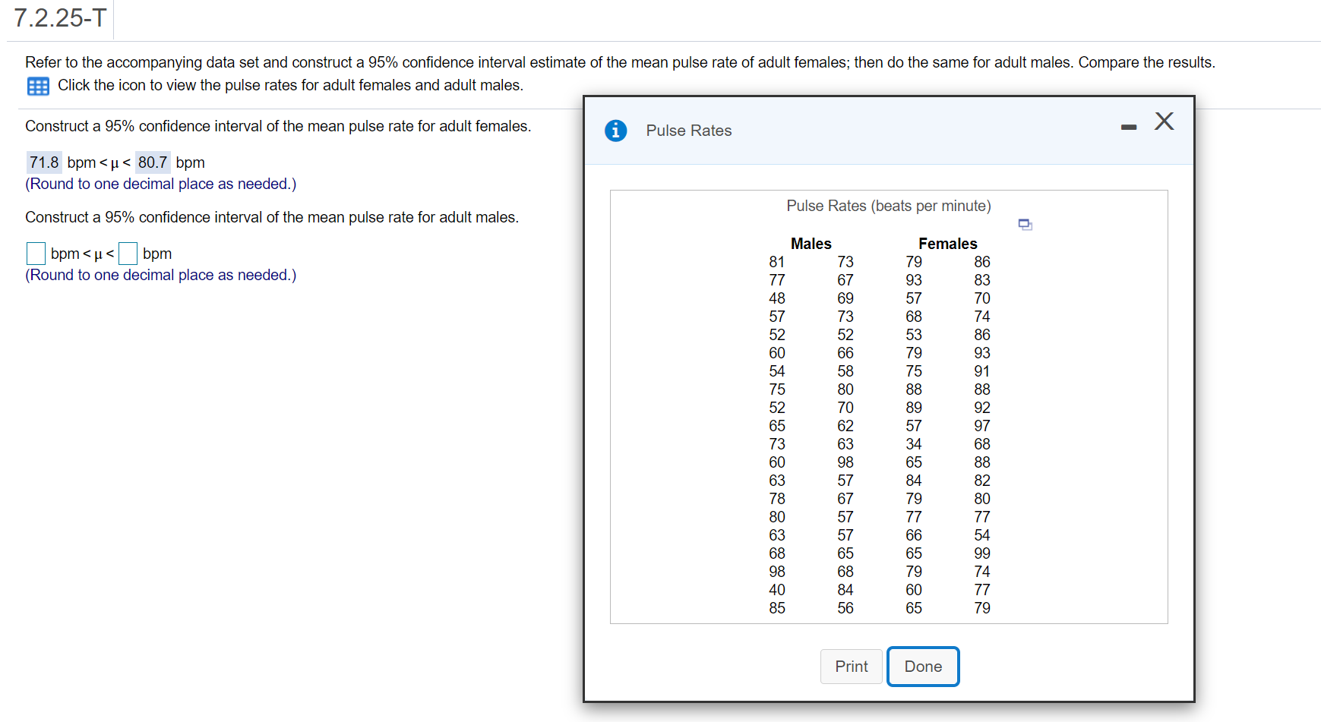This screenshot has width=1321, height=722.
Task: Click the first empty bpm answer box
Action: [x=35, y=253]
